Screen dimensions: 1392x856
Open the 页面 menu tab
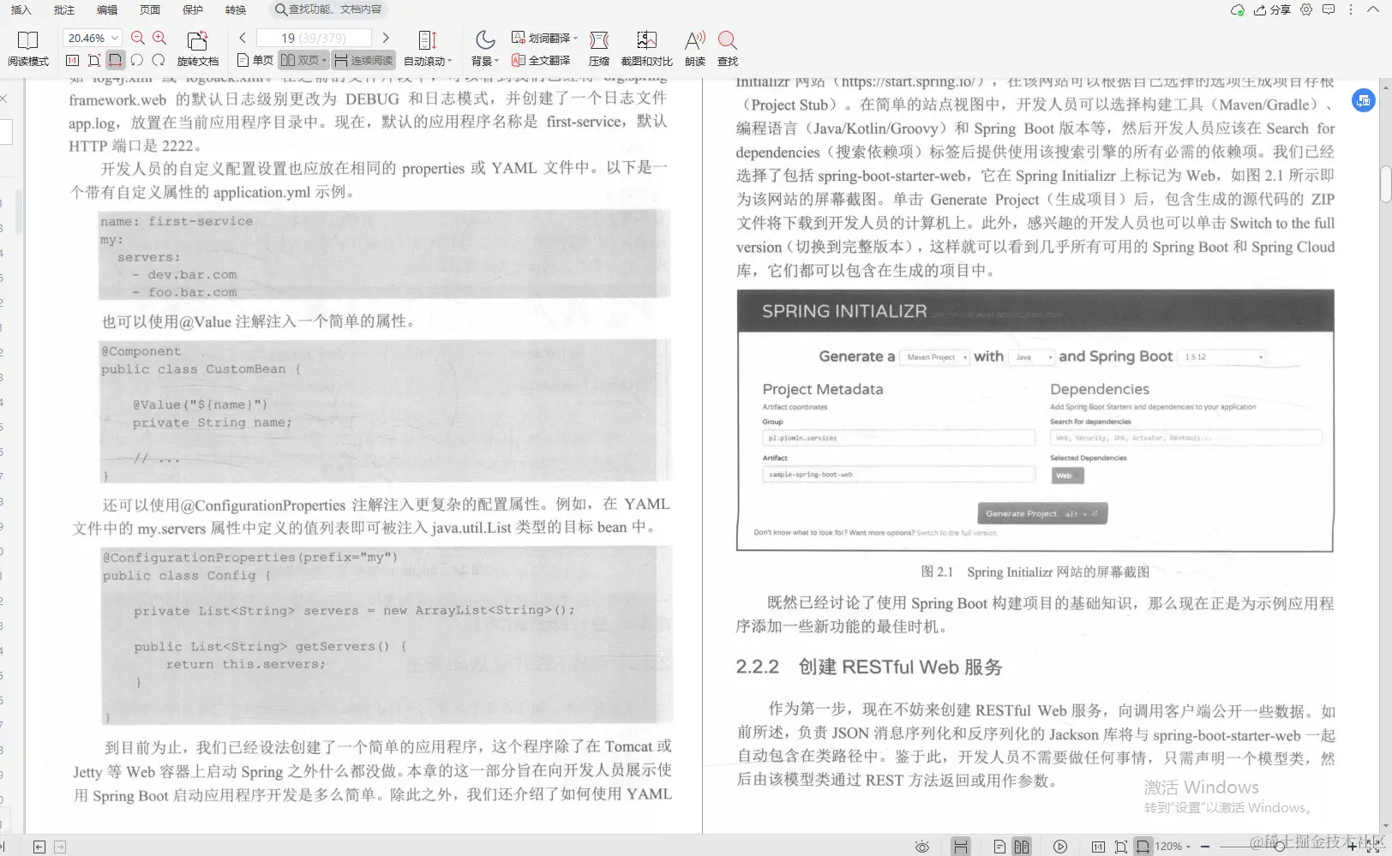pos(150,10)
